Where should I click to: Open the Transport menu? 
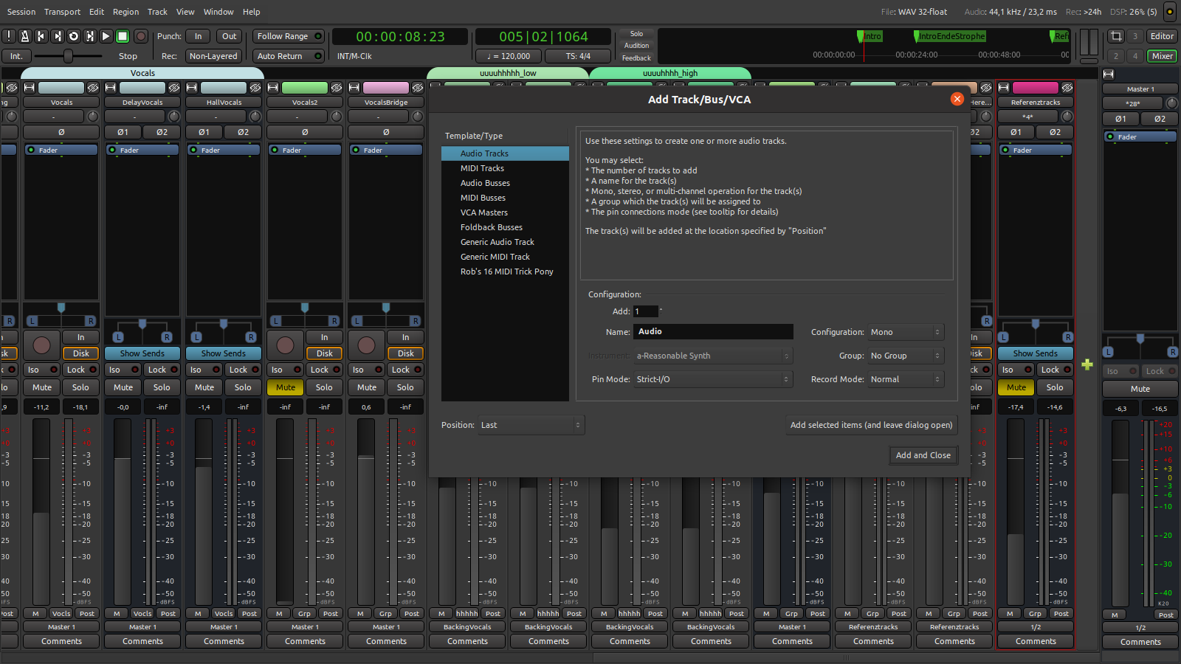click(62, 12)
